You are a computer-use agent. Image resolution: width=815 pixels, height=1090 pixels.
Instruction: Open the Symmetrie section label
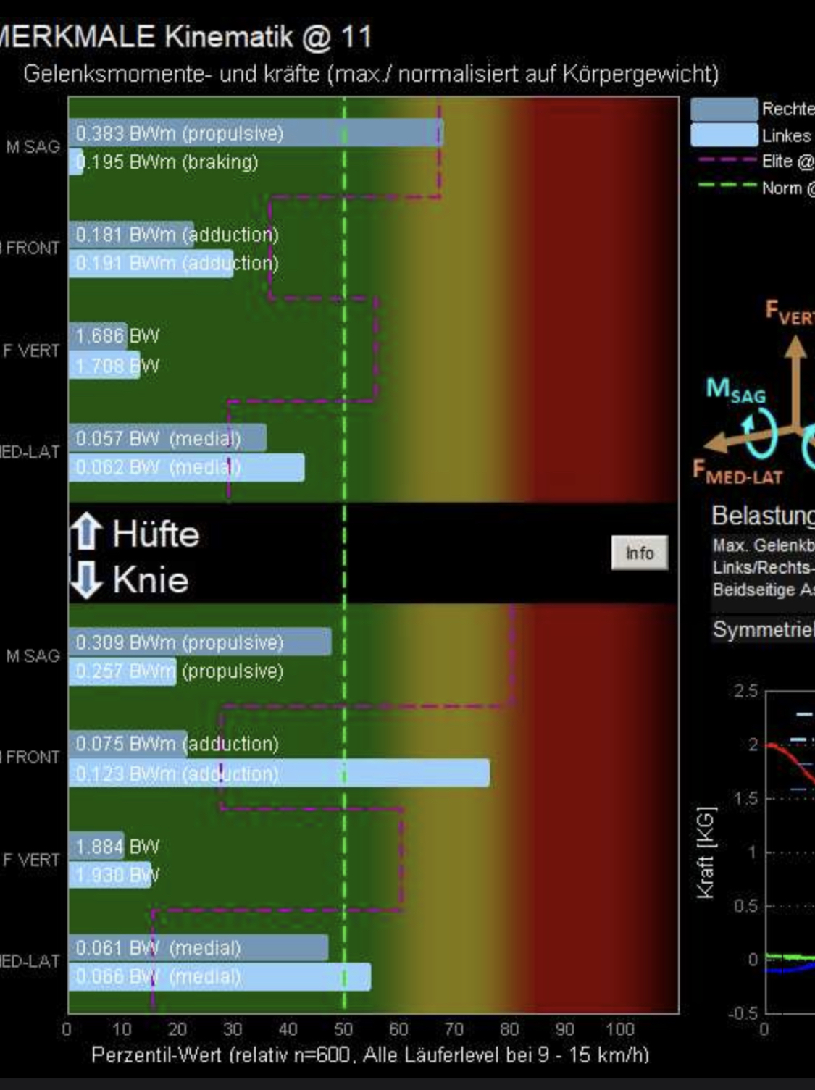tap(763, 629)
